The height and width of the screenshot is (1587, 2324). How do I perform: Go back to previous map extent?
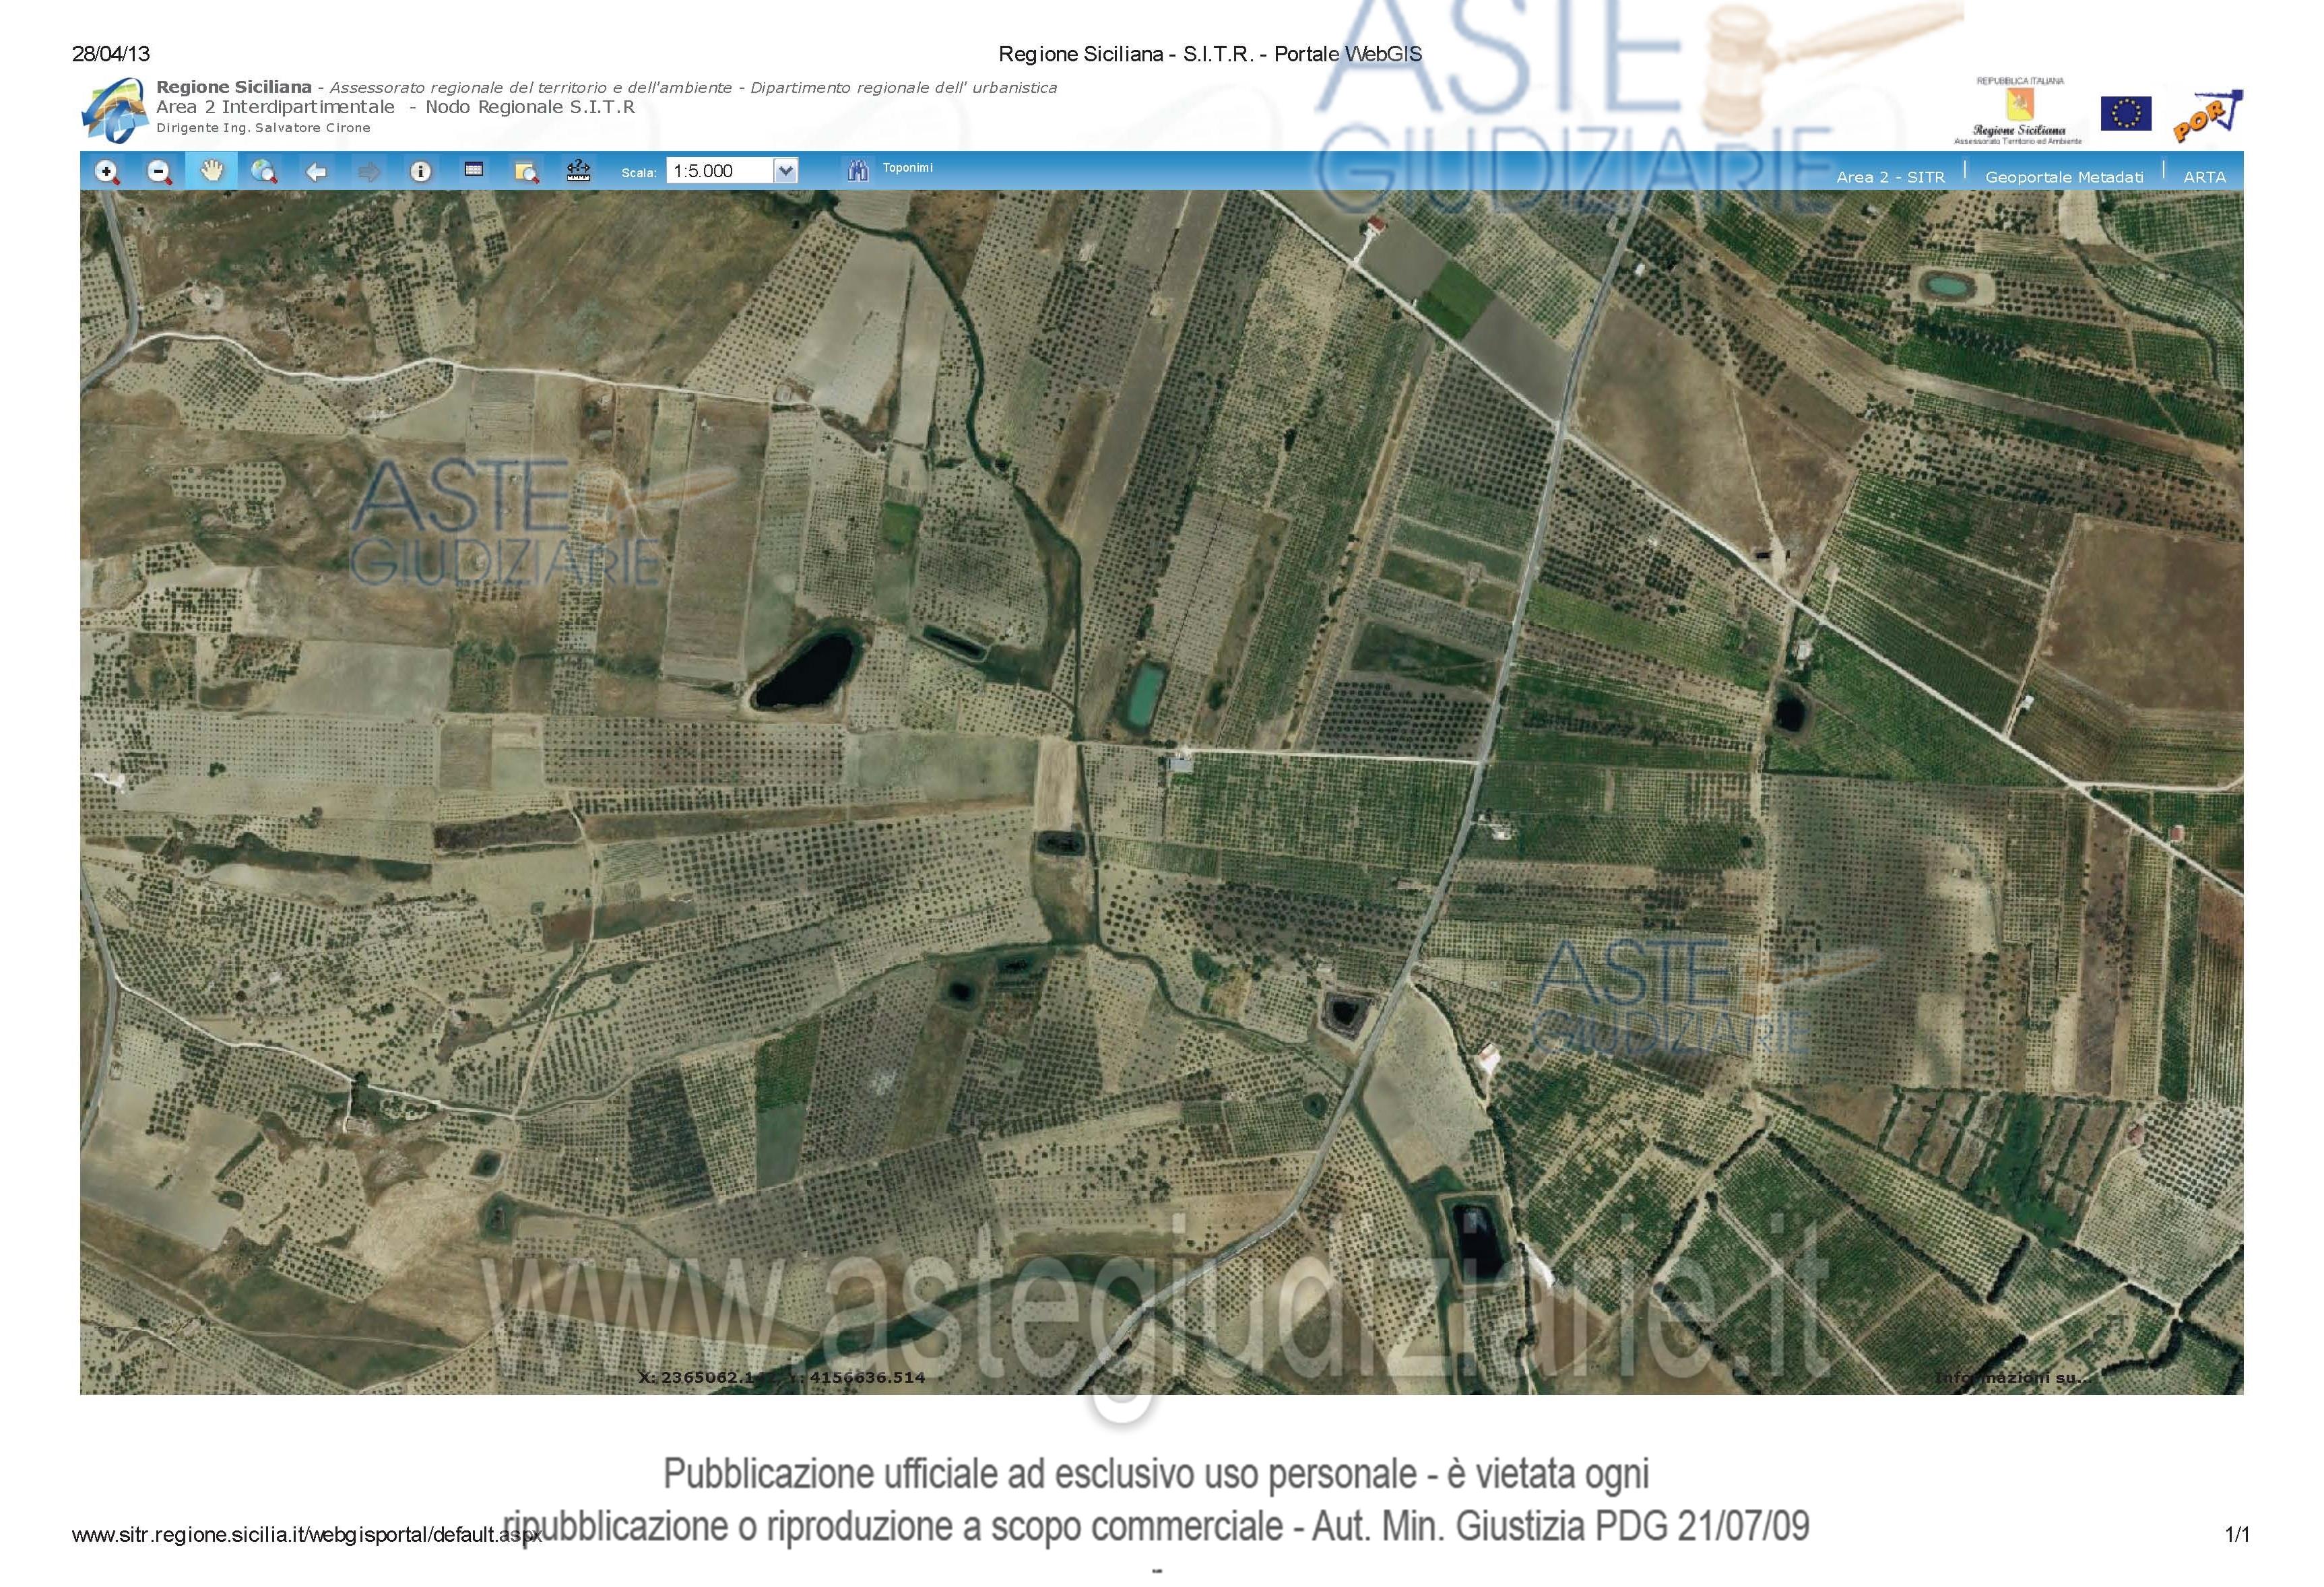click(316, 172)
